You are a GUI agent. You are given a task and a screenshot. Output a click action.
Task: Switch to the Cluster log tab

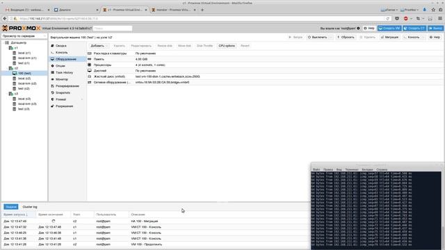pos(30,207)
